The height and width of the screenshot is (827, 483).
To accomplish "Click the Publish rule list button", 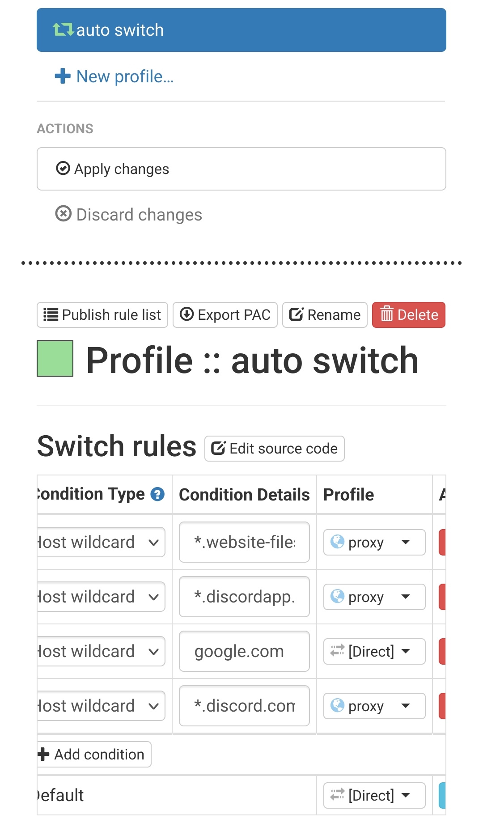I will click(x=102, y=315).
